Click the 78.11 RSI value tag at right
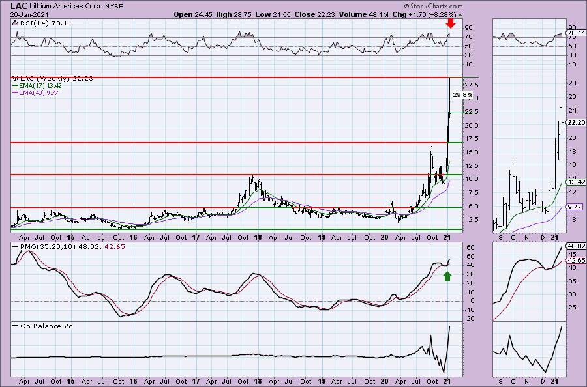 click(x=576, y=33)
